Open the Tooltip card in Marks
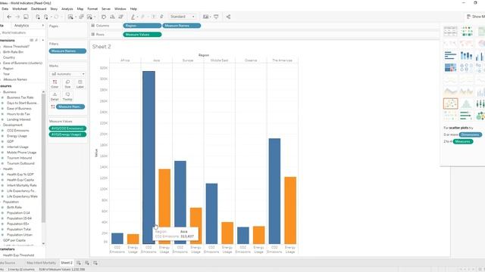 pos(67,97)
